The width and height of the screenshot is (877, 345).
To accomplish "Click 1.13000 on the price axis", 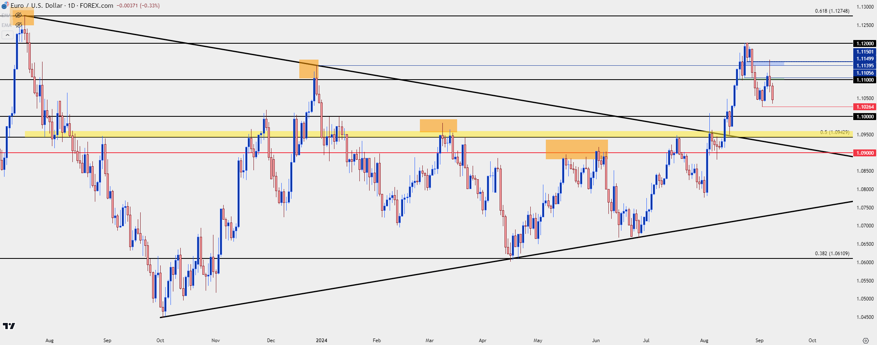I will 865,7.
